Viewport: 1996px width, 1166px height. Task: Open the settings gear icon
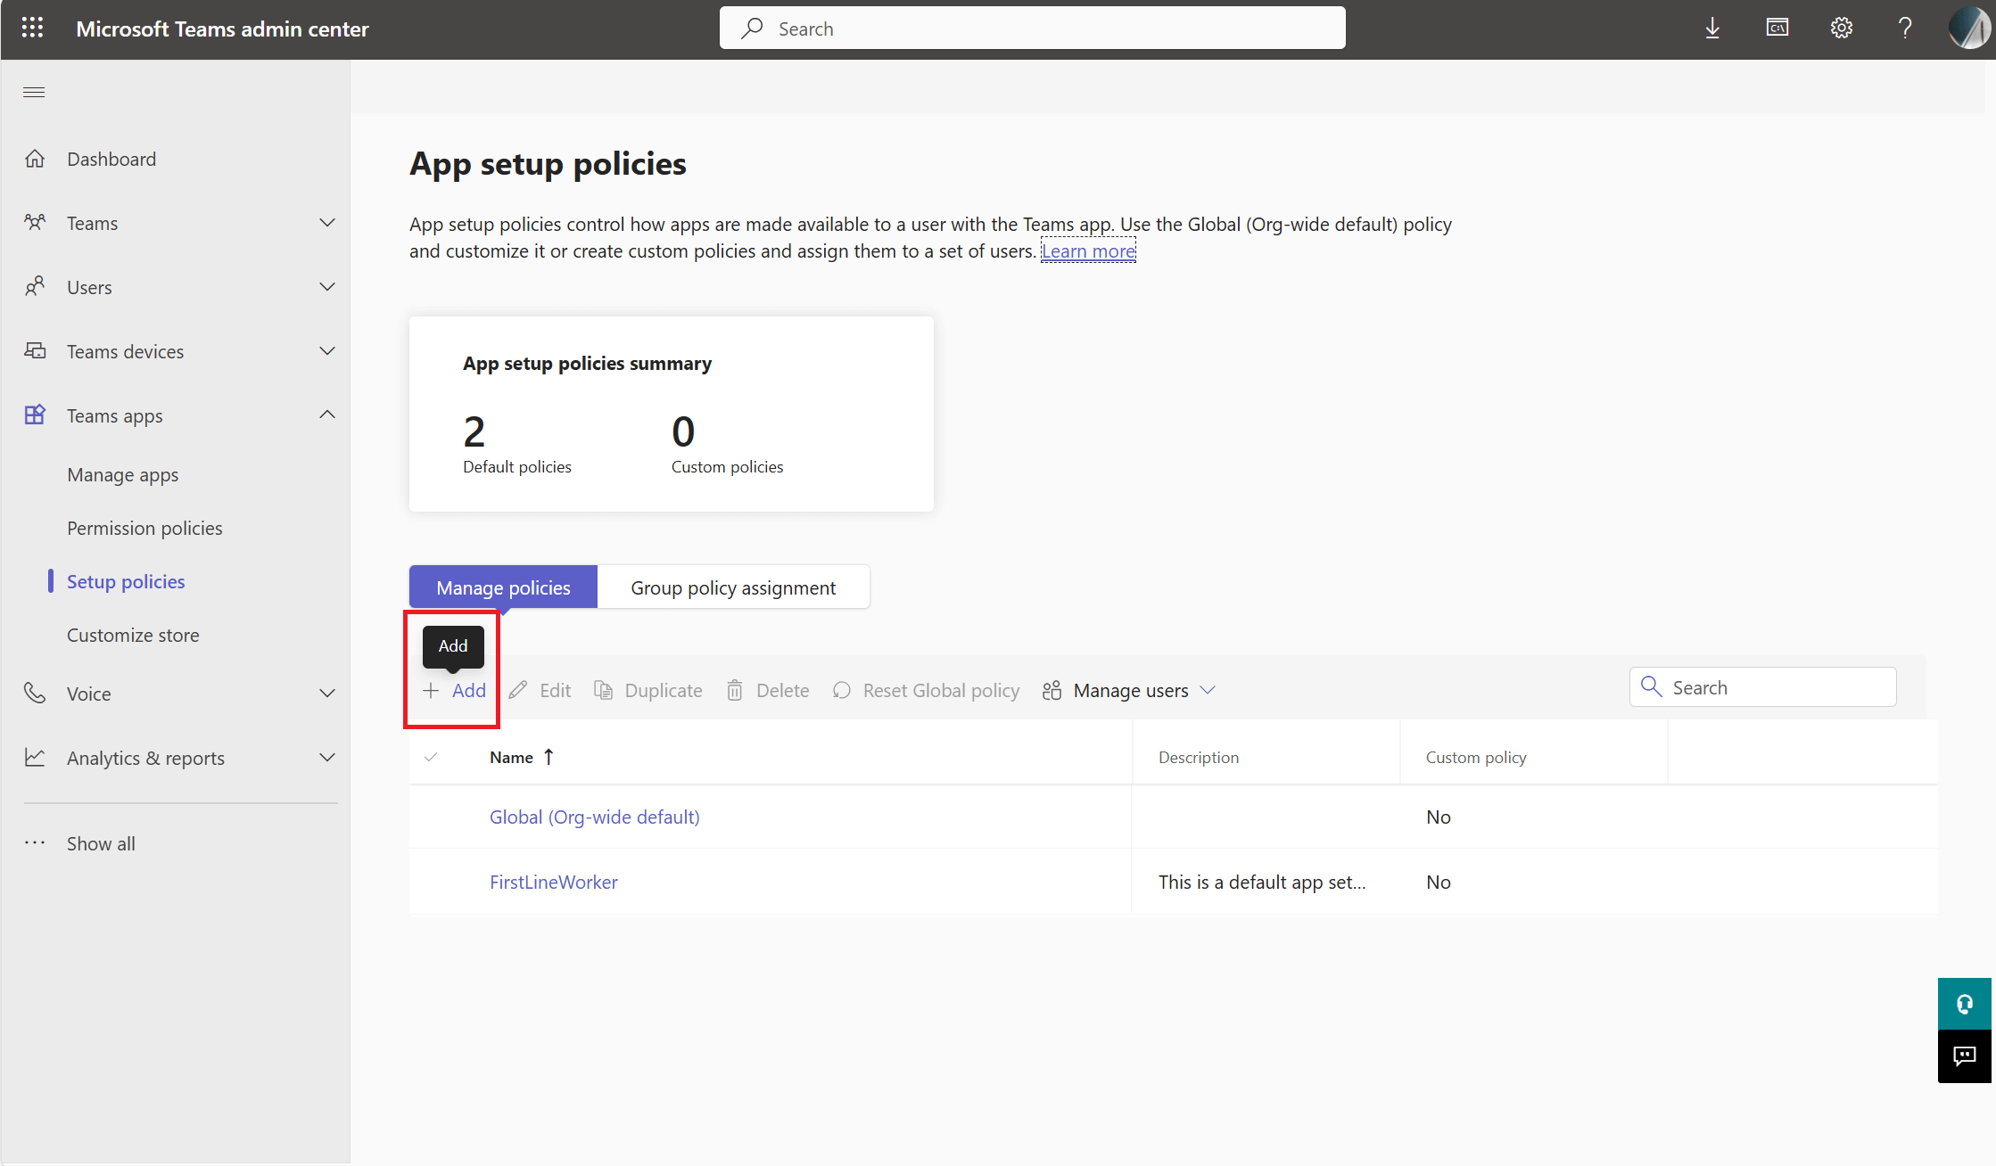[1841, 29]
